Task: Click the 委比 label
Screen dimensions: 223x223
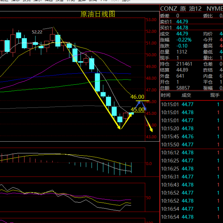Action: (x=208, y=16)
